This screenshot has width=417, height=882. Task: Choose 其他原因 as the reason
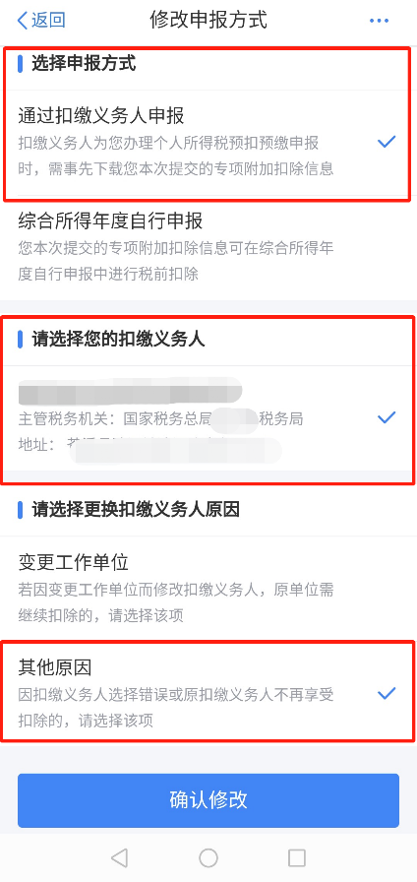[x=208, y=693]
